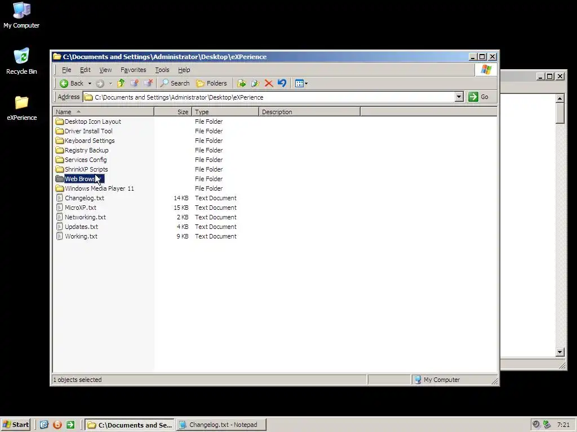Select the Keyboard Settings folder icon

click(60, 140)
